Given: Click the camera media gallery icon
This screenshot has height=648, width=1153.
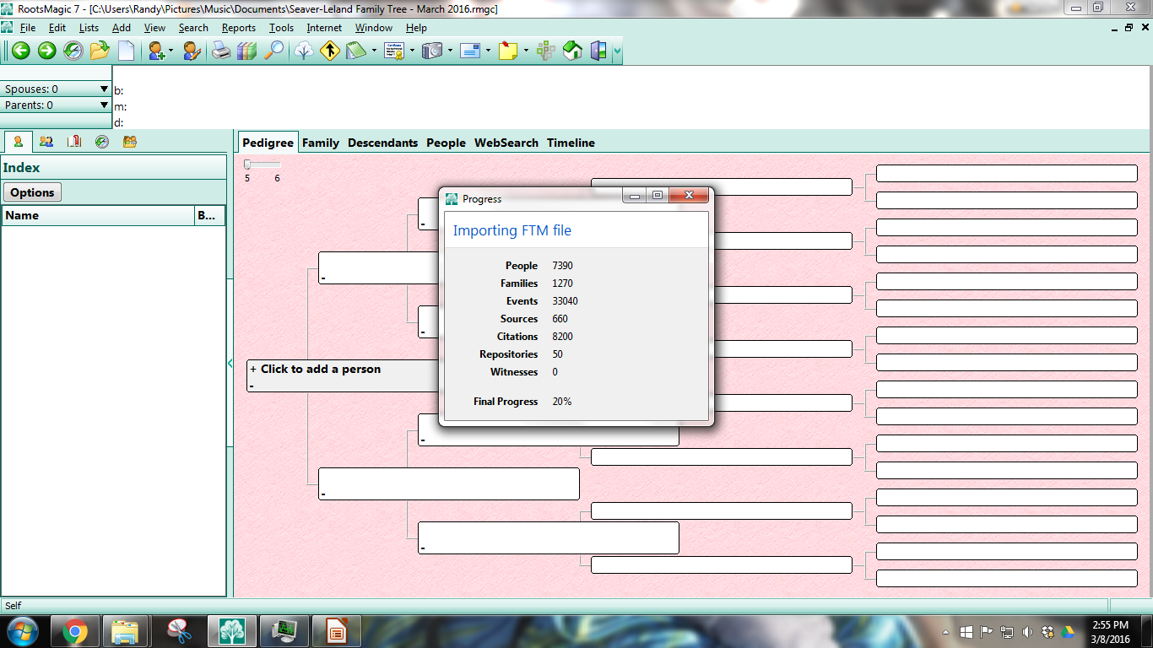Looking at the screenshot, I should coord(432,51).
